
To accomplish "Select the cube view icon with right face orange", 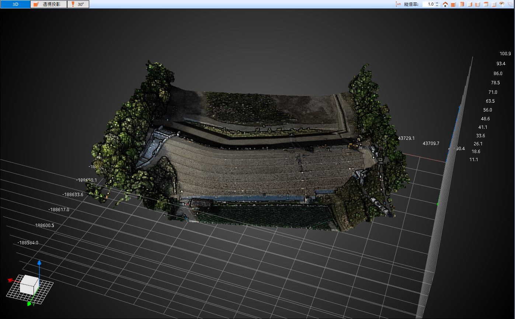I will coord(470,4).
